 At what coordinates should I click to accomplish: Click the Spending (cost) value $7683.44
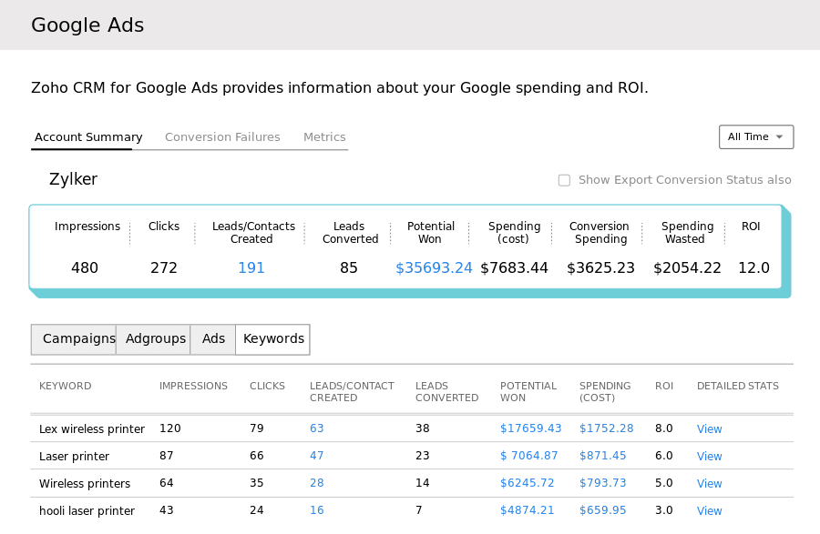pos(514,267)
